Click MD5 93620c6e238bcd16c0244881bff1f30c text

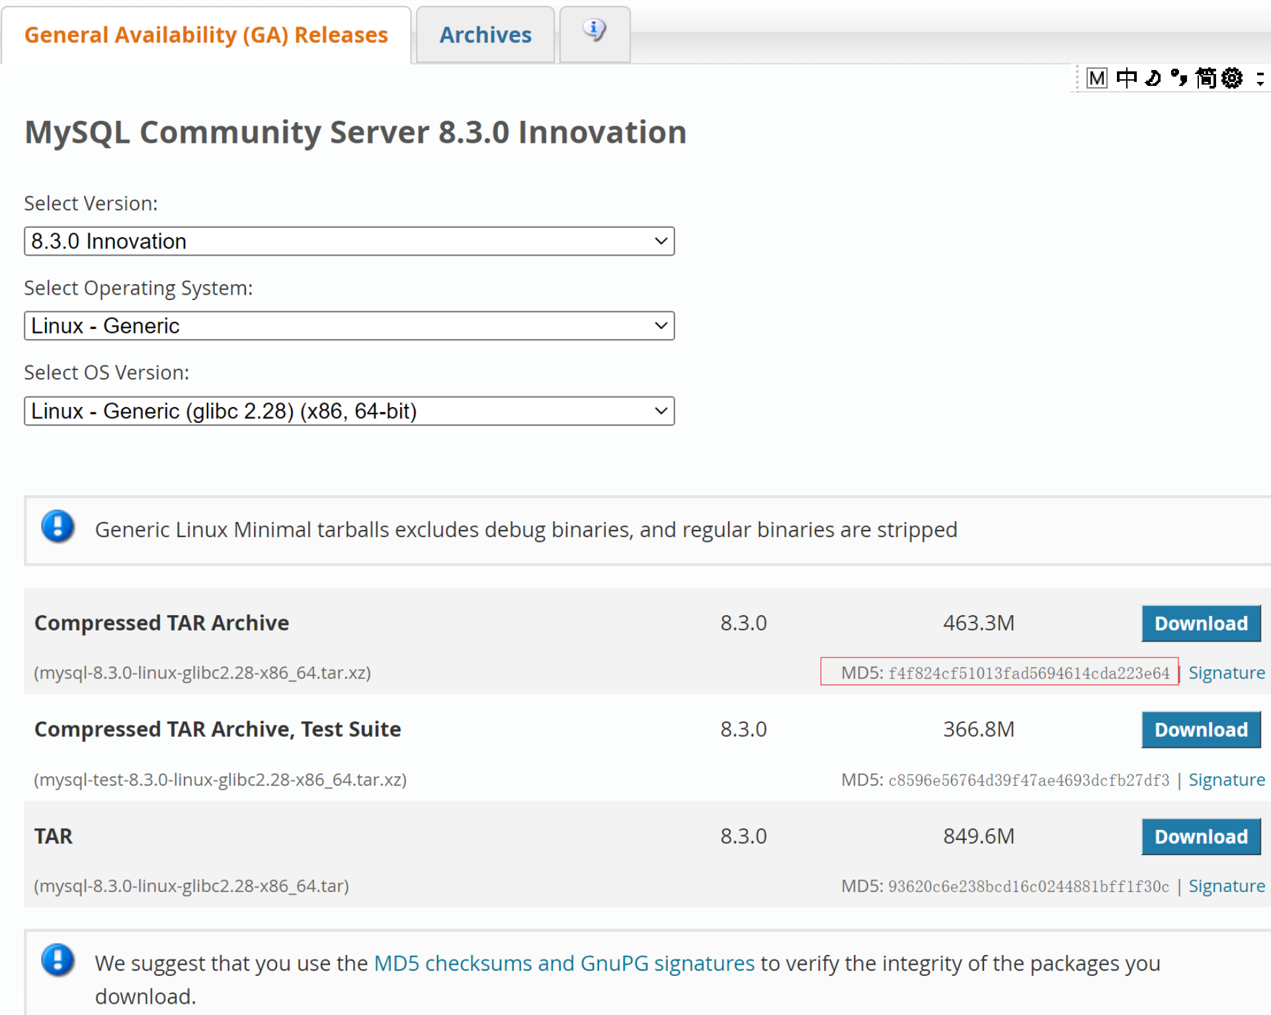(x=1005, y=887)
